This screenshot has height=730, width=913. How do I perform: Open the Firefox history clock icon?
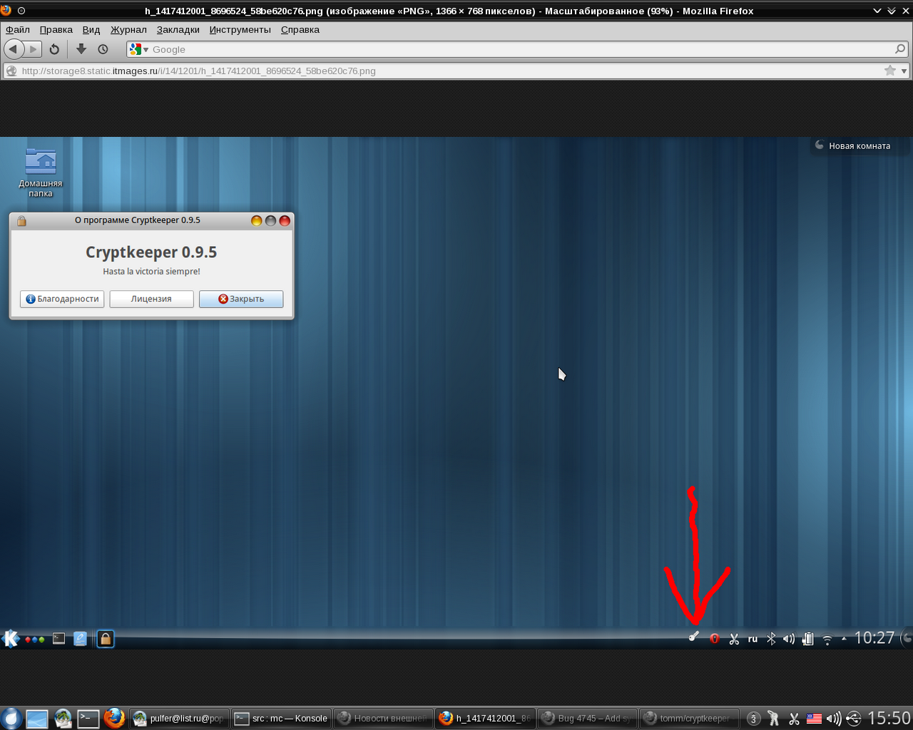(103, 49)
